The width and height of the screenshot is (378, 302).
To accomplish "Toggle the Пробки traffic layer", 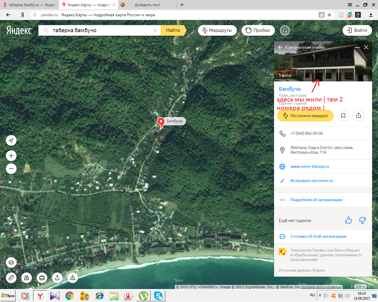I will pyautogui.click(x=258, y=30).
